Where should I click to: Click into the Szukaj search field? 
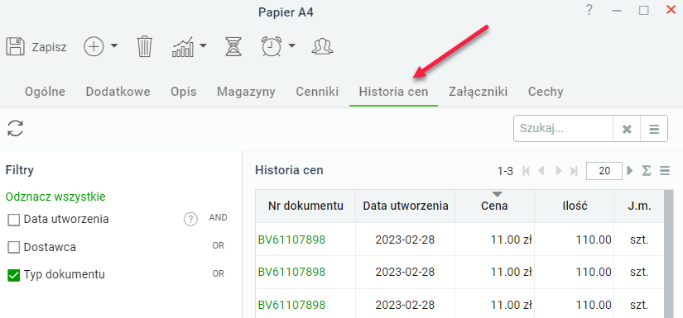coord(563,129)
